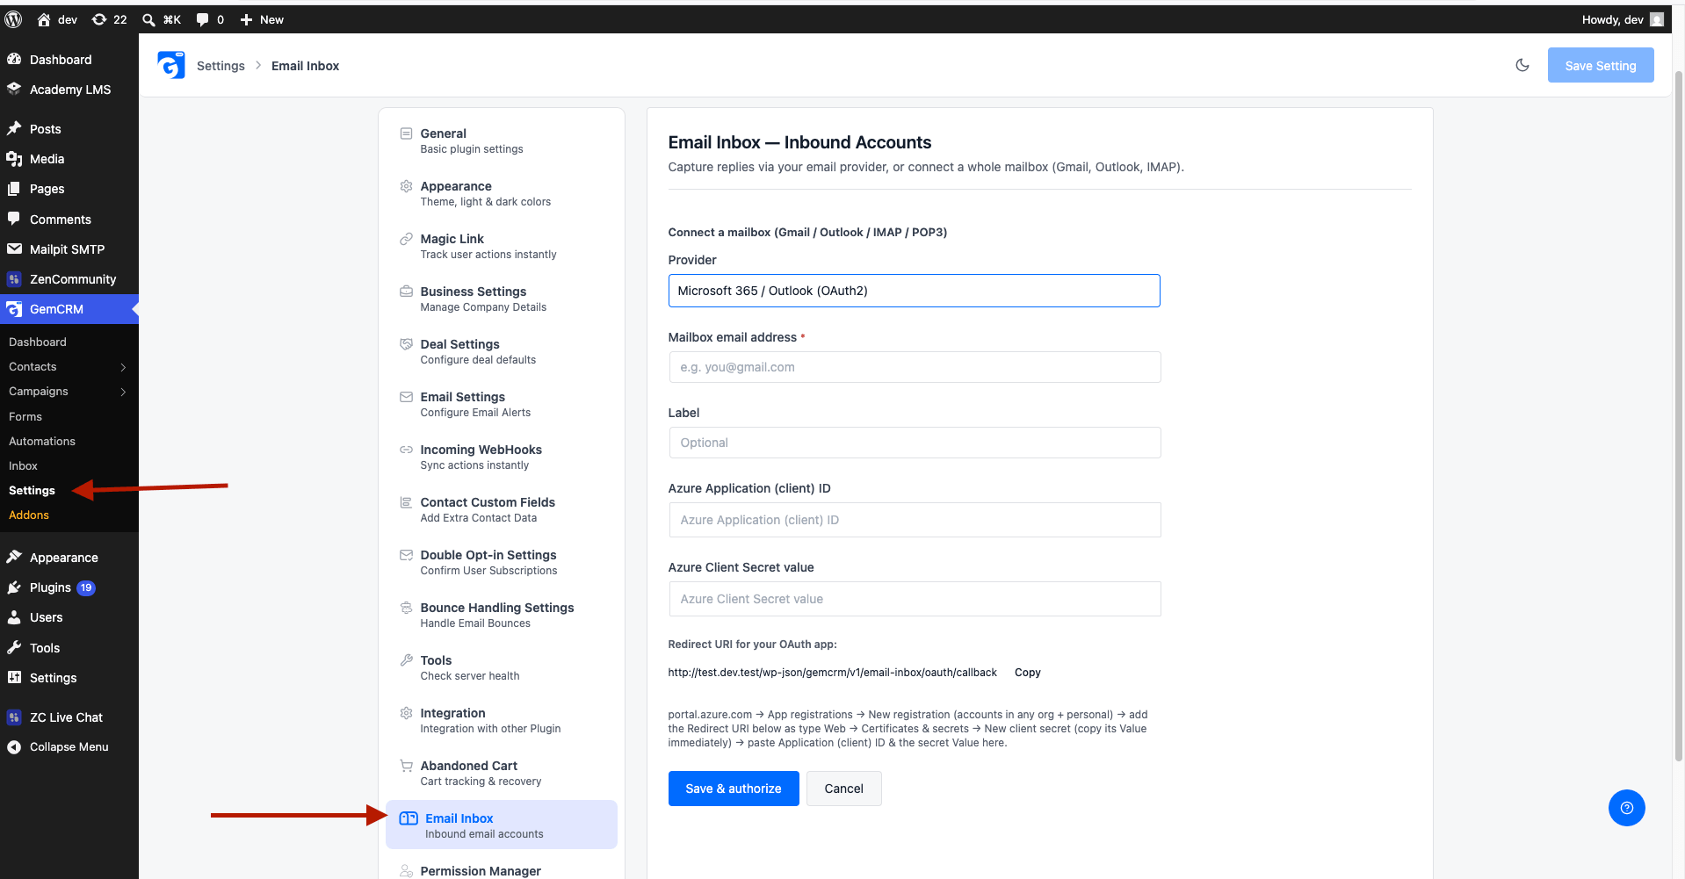Click the Azure Client Secret value field
Viewport: 1685px width, 879px height.
(915, 599)
